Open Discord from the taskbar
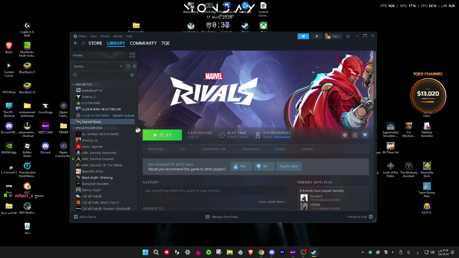Image resolution: width=459 pixels, height=258 pixels. 272,252
